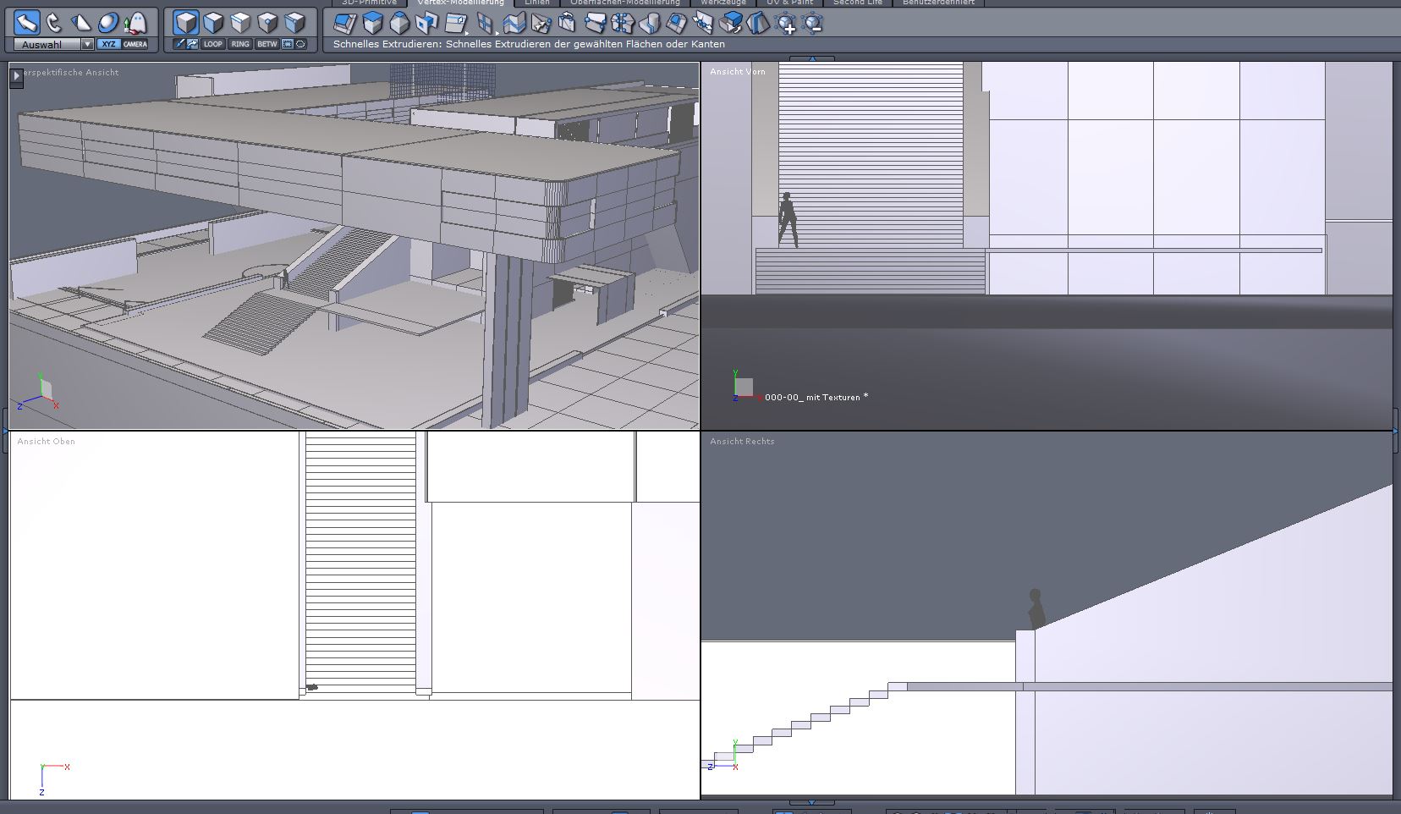This screenshot has height=814, width=1401.
Task: Click the bevel tool icon
Action: (399, 23)
